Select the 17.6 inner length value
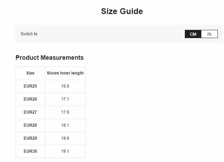This screenshot has height=162, width=224. tap(65, 112)
